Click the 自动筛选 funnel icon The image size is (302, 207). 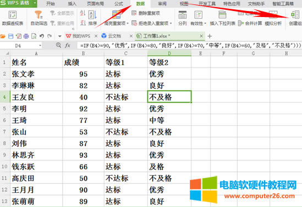[39, 15]
